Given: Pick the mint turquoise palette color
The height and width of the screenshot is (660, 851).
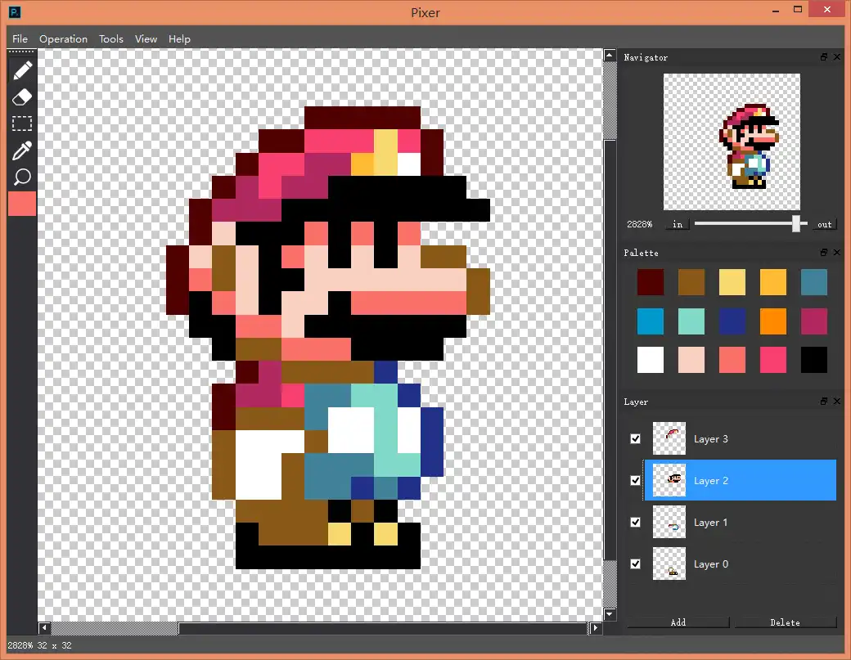Looking at the screenshot, I should (x=691, y=321).
